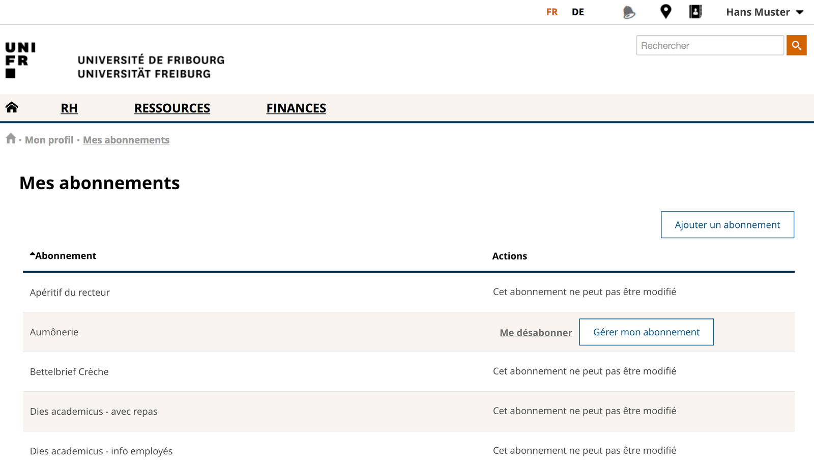
Task: Open the RESSOURCES menu
Action: [172, 108]
